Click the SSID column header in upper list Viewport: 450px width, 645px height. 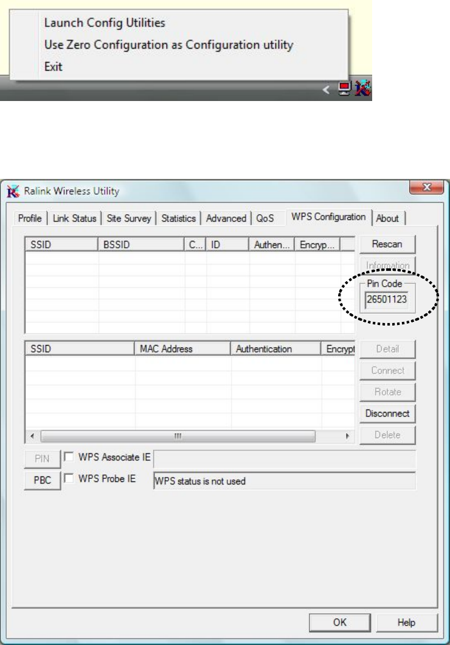tap(61, 245)
